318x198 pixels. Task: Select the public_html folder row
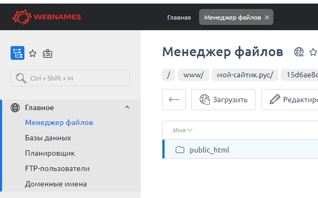pyautogui.click(x=240, y=150)
